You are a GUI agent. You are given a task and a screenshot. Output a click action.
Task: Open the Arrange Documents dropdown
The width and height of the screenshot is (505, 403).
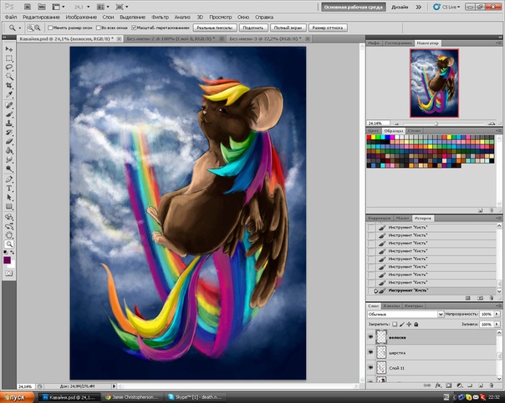103,7
